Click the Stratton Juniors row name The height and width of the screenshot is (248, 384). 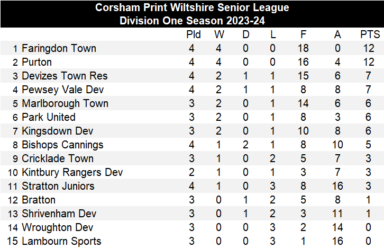(58, 186)
